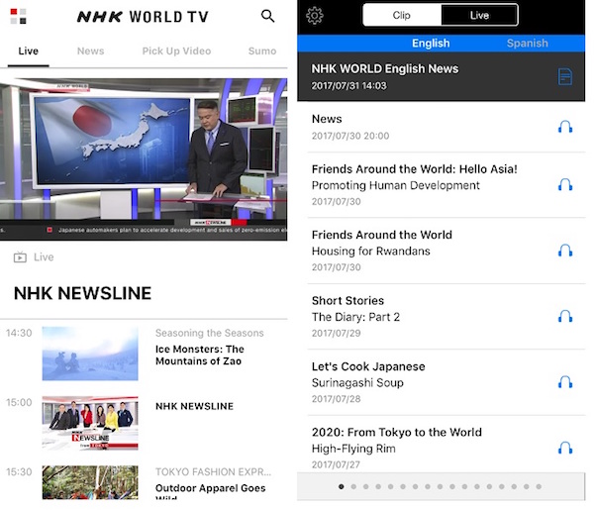Viewport: 594px width, 510px height.
Task: Open settings gear in the radio app
Action: [315, 16]
